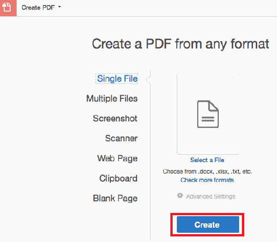Select the Single File option

117,79
